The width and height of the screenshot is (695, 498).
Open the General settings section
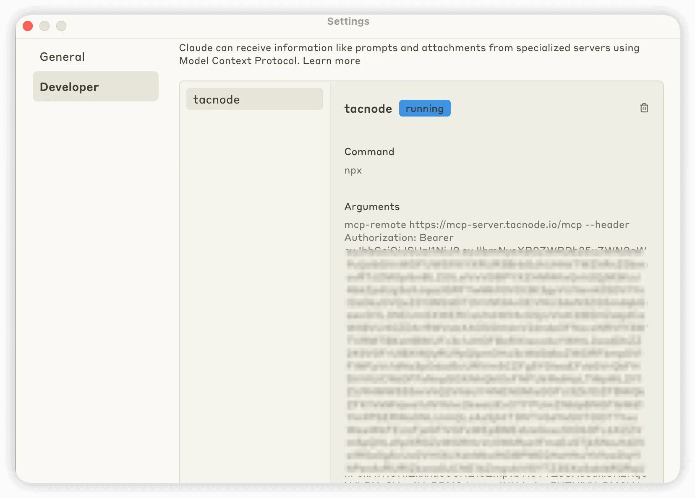tap(62, 57)
